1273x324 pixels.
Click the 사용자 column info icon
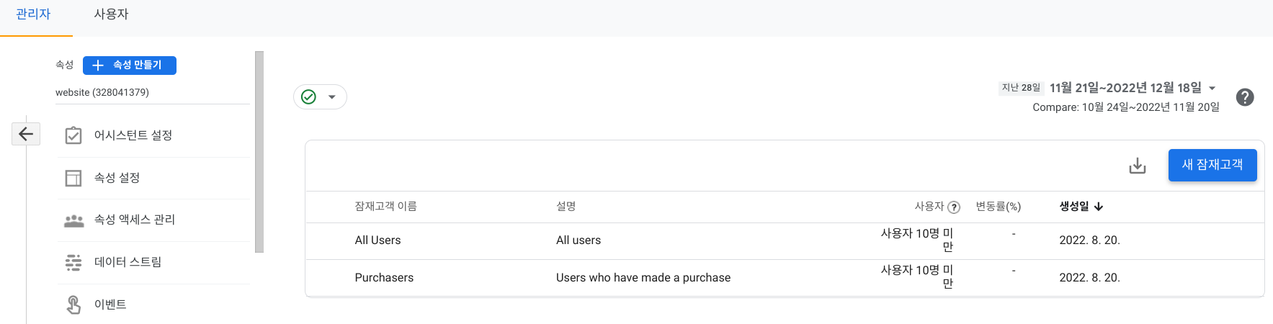pos(954,207)
